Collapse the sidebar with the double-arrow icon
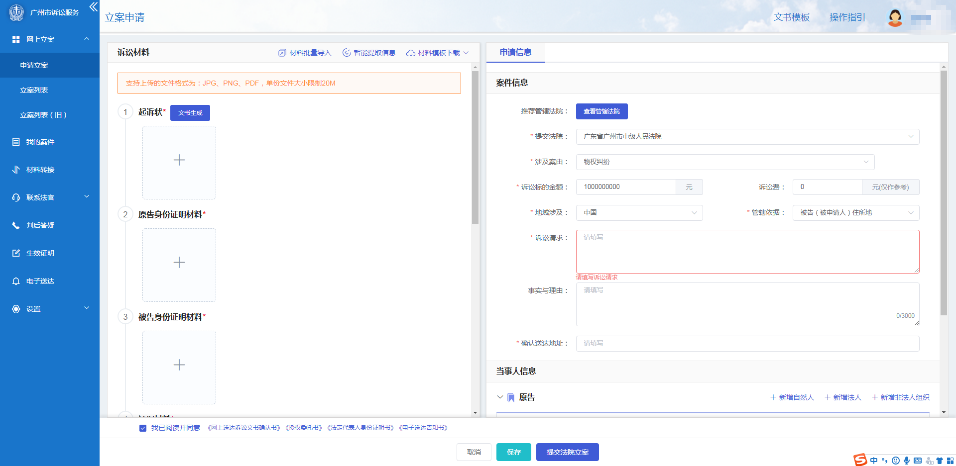This screenshot has height=466, width=956. coord(93,7)
